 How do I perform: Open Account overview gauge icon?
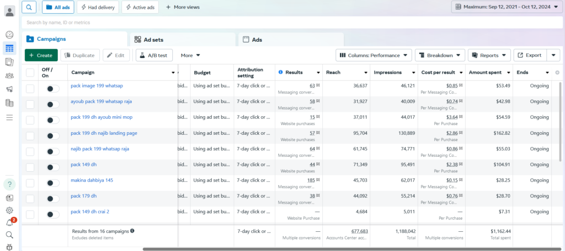(10, 35)
